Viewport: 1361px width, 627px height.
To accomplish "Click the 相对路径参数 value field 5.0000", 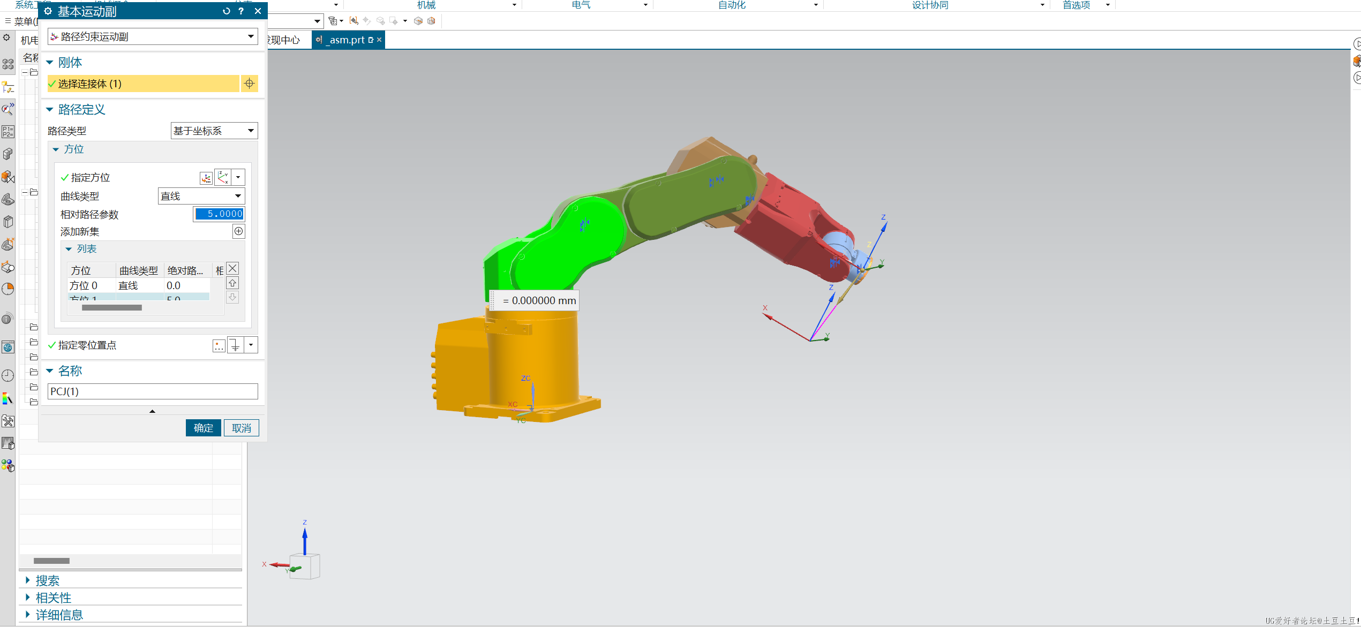I will (219, 214).
